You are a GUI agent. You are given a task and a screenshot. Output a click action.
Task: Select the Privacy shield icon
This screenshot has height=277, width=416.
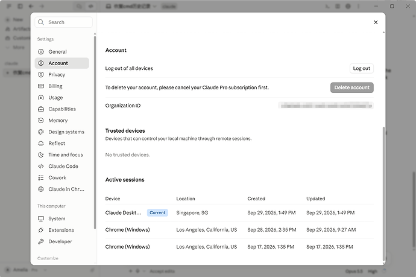click(41, 75)
